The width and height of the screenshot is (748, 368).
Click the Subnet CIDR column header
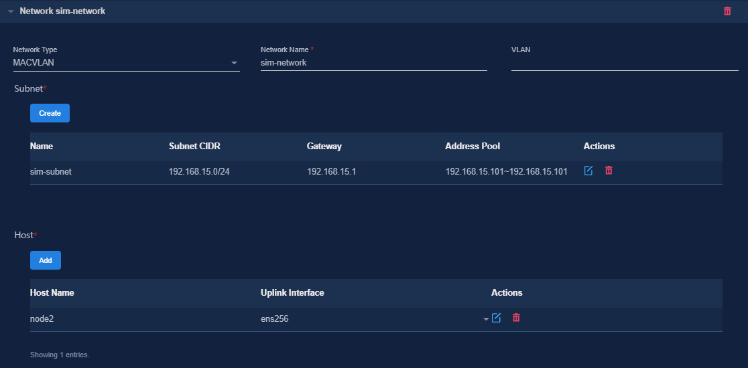[194, 146]
